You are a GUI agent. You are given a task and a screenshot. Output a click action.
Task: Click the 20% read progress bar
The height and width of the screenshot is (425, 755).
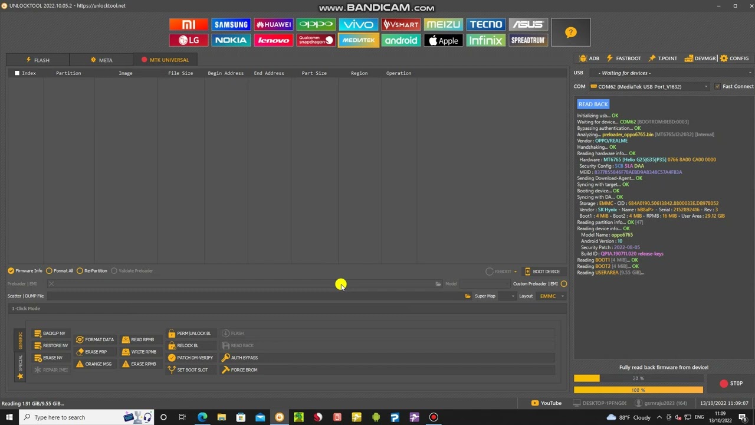(638, 378)
